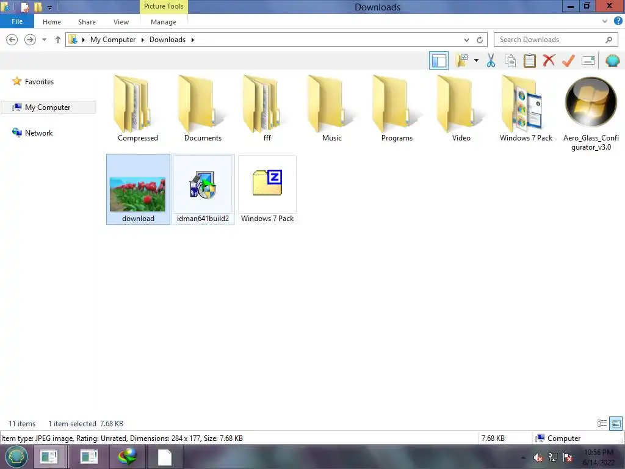Click My Computer in the address bar
Image resolution: width=625 pixels, height=469 pixels.
pos(113,40)
